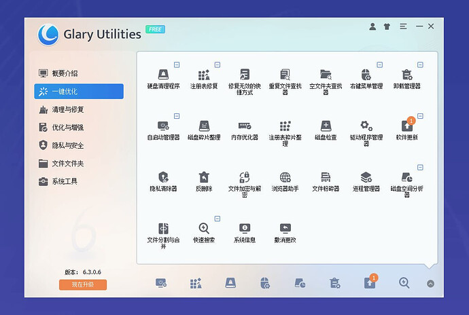Open 文件加密与解密 tool
469x315 pixels.
click(x=245, y=185)
